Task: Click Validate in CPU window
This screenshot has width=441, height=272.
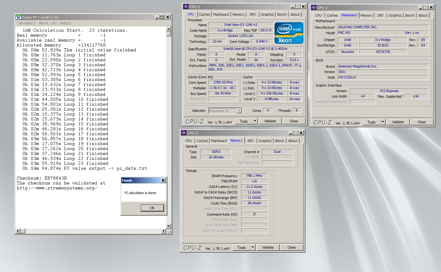Action: pos(270,121)
